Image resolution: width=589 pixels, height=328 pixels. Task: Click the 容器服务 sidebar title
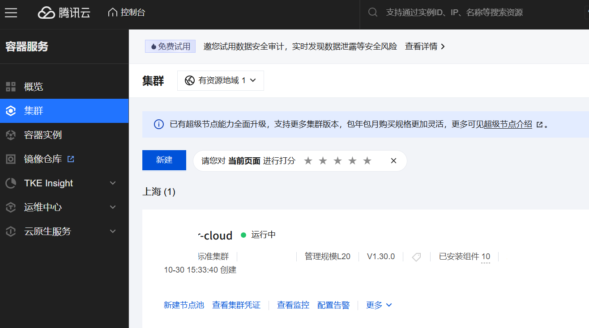click(x=27, y=46)
